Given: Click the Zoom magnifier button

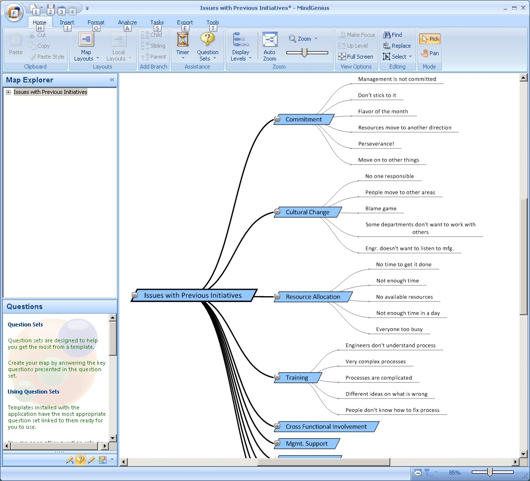Looking at the screenshot, I should (303, 38).
